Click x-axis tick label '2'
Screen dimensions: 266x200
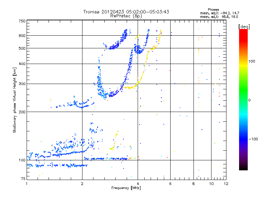click(x=82, y=184)
